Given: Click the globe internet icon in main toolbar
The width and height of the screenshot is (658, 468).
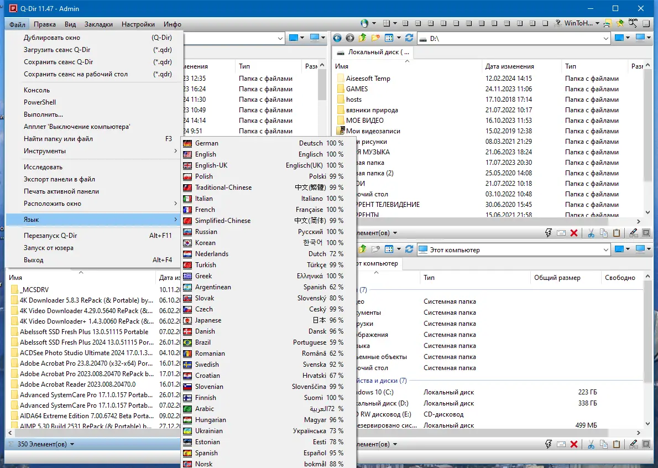Looking at the screenshot, I should tap(364, 23).
